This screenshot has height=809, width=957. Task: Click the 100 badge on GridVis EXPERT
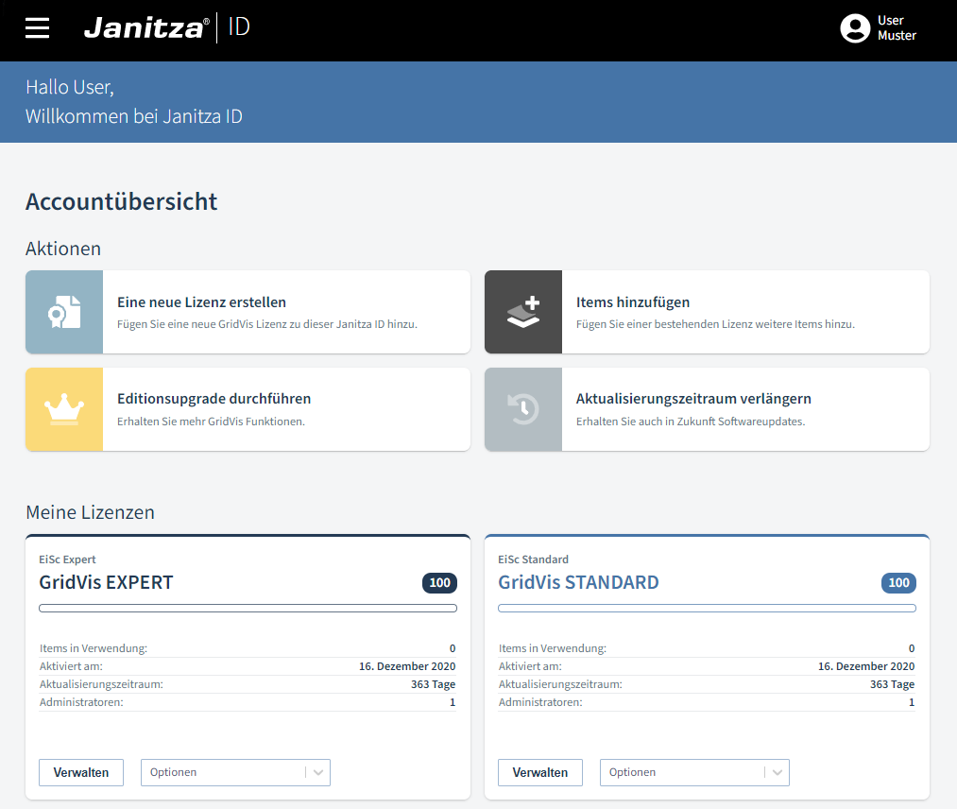click(x=439, y=583)
